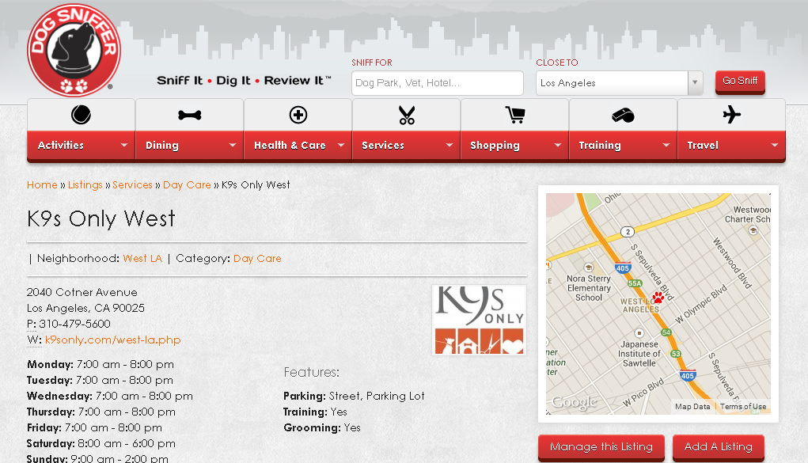Click the phone number 310-479-5600
The height and width of the screenshot is (463, 808).
point(74,324)
